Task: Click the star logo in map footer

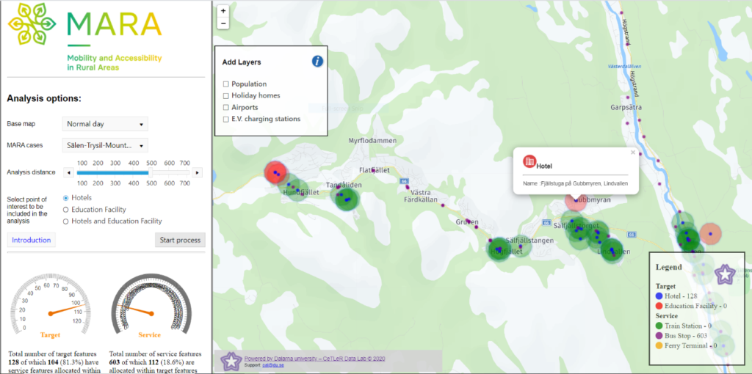Action: coord(231,360)
